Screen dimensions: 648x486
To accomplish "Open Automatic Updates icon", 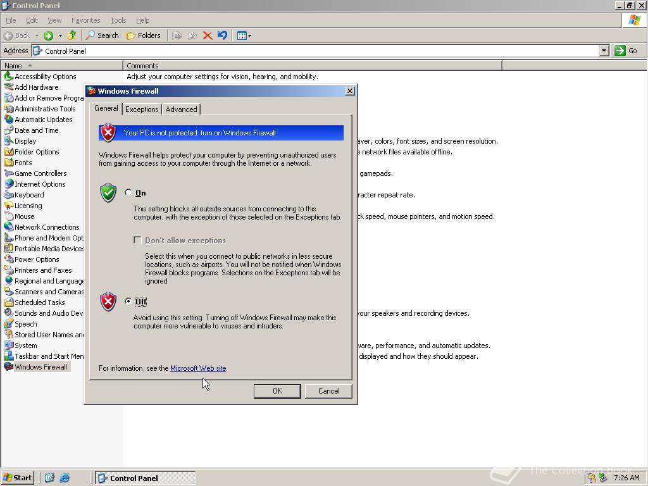I will (x=9, y=120).
